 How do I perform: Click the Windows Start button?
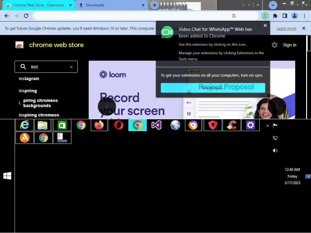[7, 176]
